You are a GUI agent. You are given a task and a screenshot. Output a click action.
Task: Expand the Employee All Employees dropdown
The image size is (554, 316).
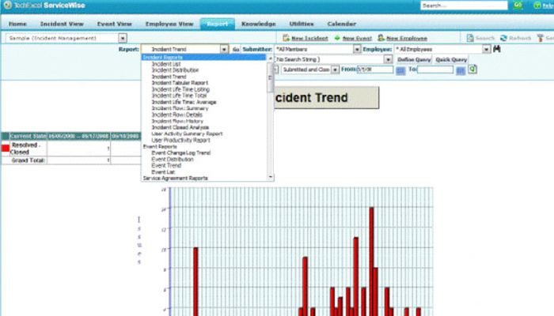[x=487, y=49]
